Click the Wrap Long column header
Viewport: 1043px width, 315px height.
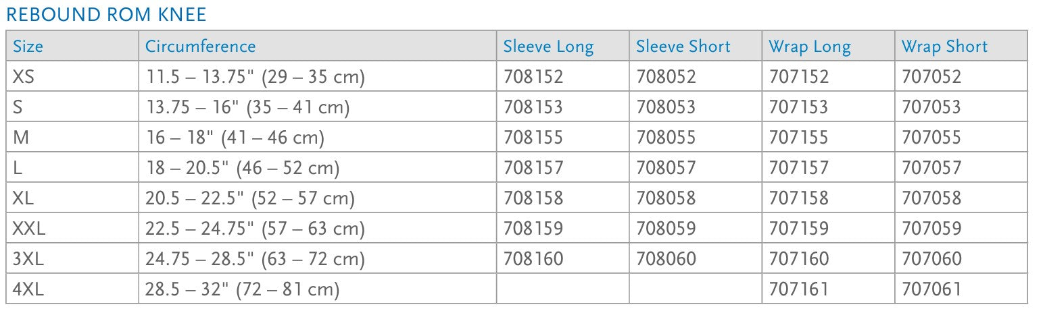click(x=810, y=47)
